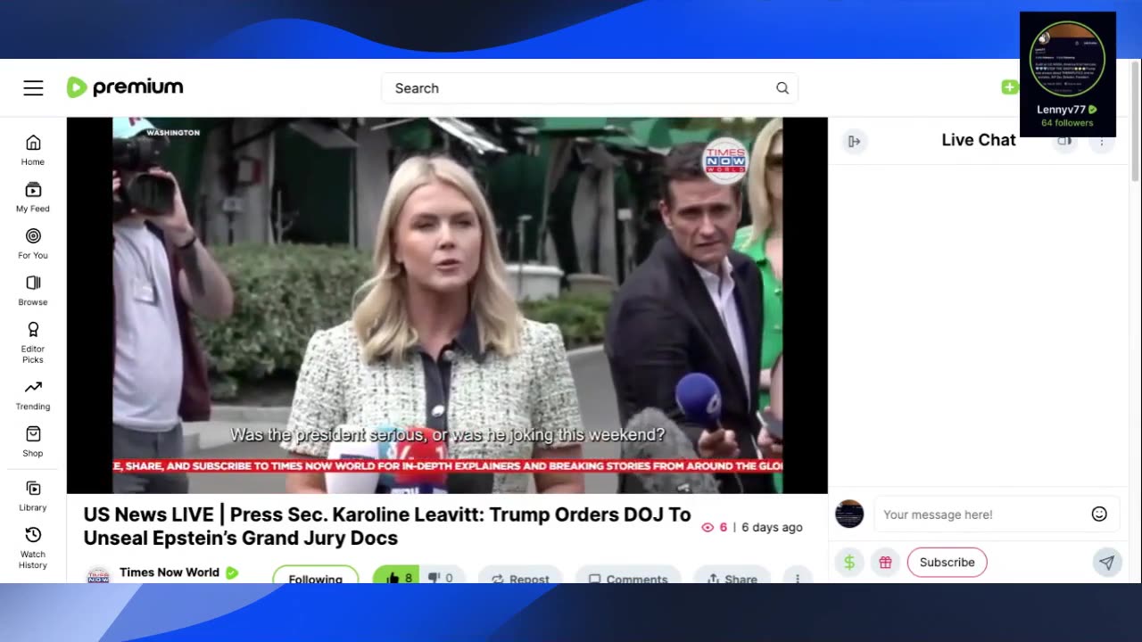The height and width of the screenshot is (642, 1142).
Task: Go to Home in sidebar
Action: (33, 150)
